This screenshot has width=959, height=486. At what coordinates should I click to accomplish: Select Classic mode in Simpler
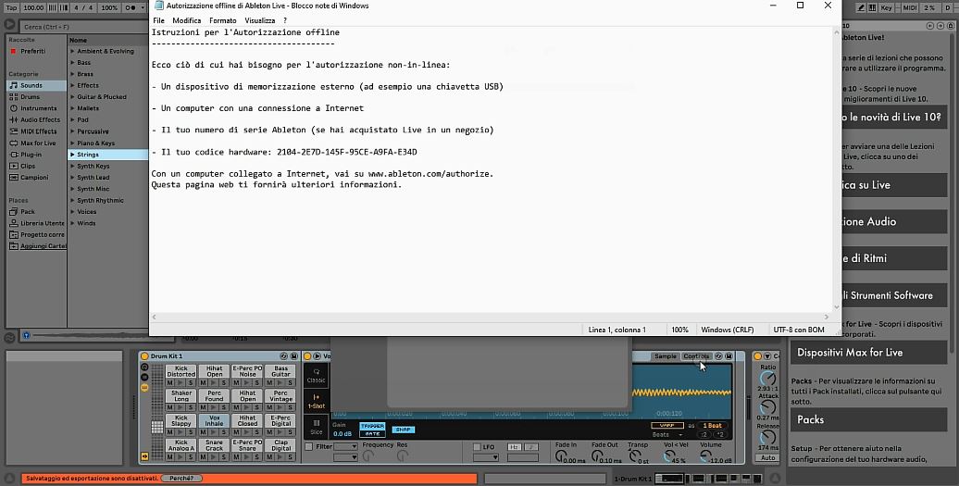point(317,375)
